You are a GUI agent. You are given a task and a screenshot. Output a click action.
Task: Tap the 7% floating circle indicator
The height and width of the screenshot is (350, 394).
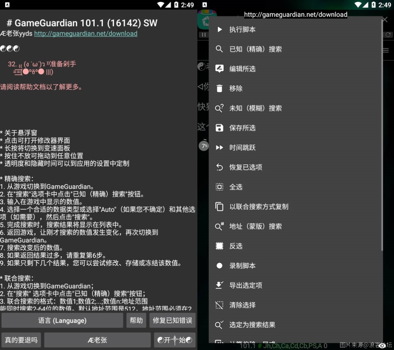[x=204, y=146]
